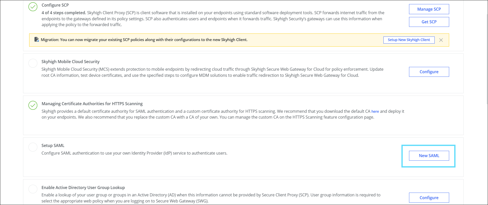Click the empty status circle beside Setup SAML
The width and height of the screenshot is (488, 205).
tap(33, 147)
